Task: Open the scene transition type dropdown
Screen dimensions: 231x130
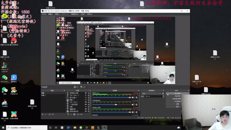Action: pyautogui.click(x=151, y=94)
